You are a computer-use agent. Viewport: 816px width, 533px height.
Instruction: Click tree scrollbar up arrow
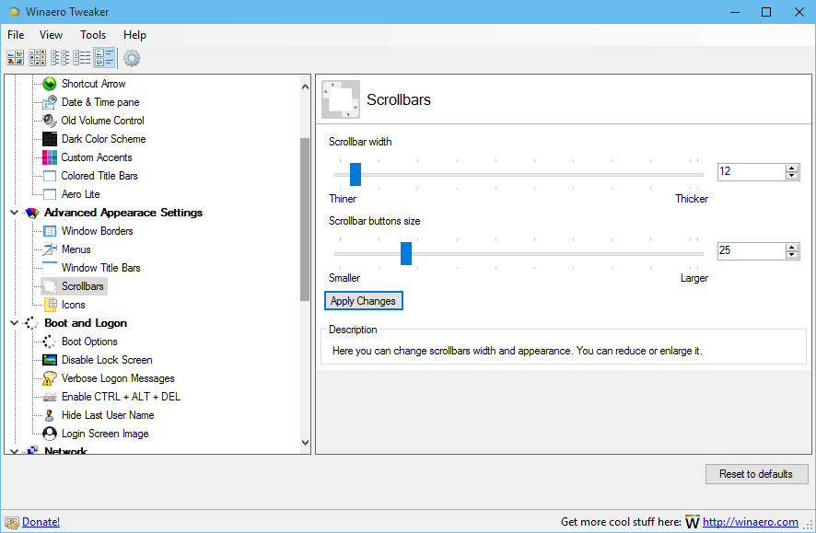[306, 87]
